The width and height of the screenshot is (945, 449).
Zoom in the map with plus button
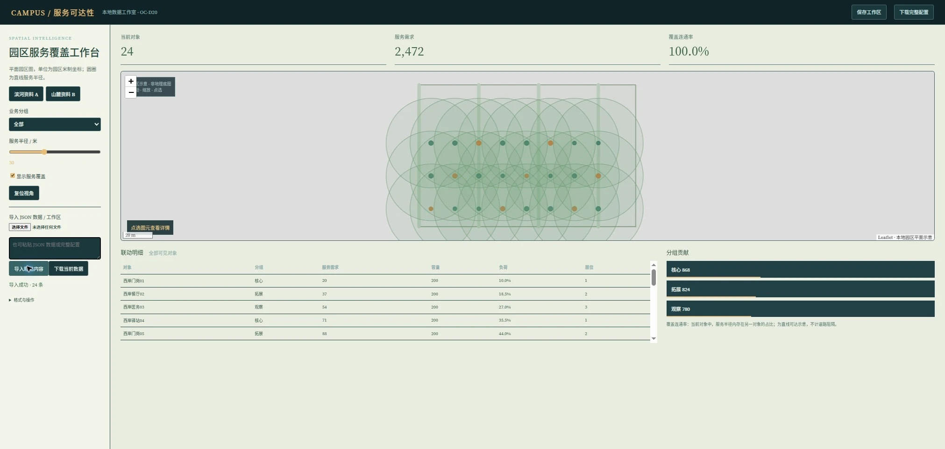[x=131, y=81]
